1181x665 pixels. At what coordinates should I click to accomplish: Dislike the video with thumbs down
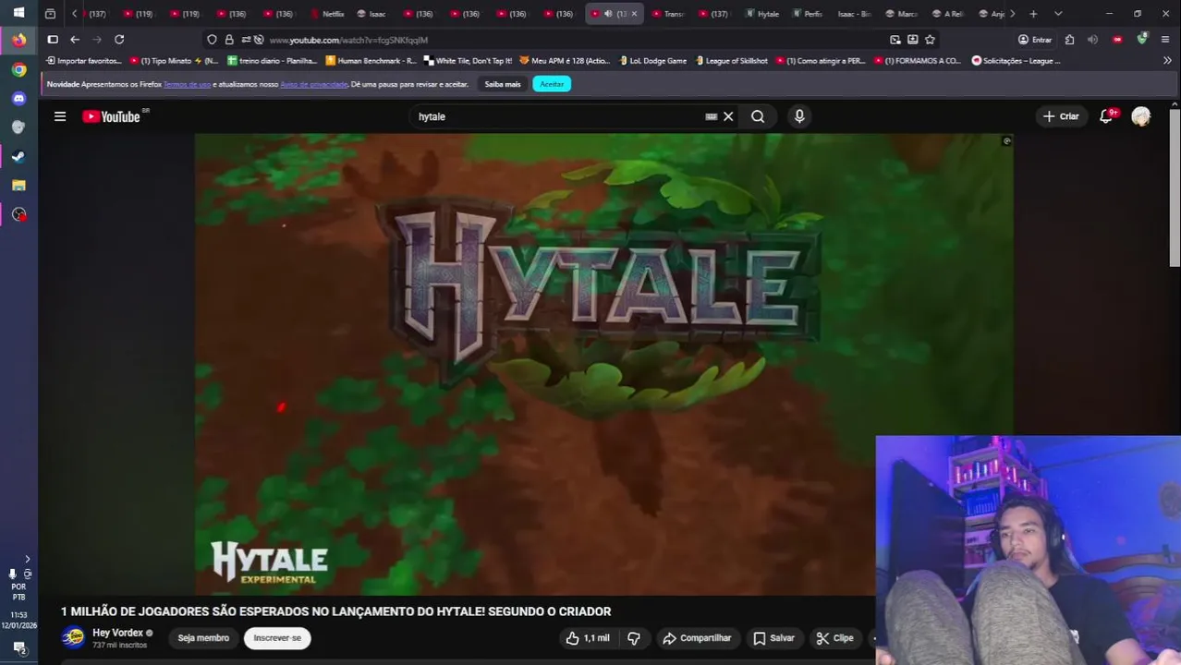pyautogui.click(x=634, y=638)
